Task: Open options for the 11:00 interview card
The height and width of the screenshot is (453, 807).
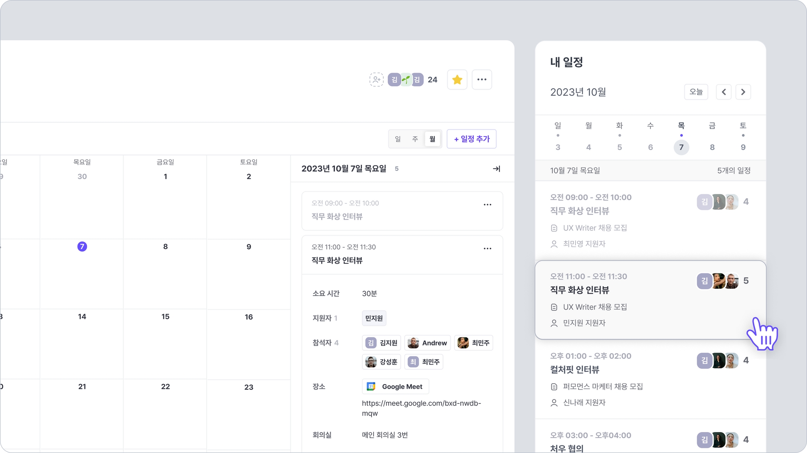Action: coord(487,249)
